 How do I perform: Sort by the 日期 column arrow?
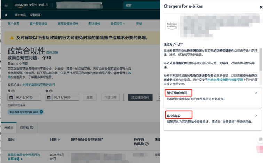(x=59, y=139)
